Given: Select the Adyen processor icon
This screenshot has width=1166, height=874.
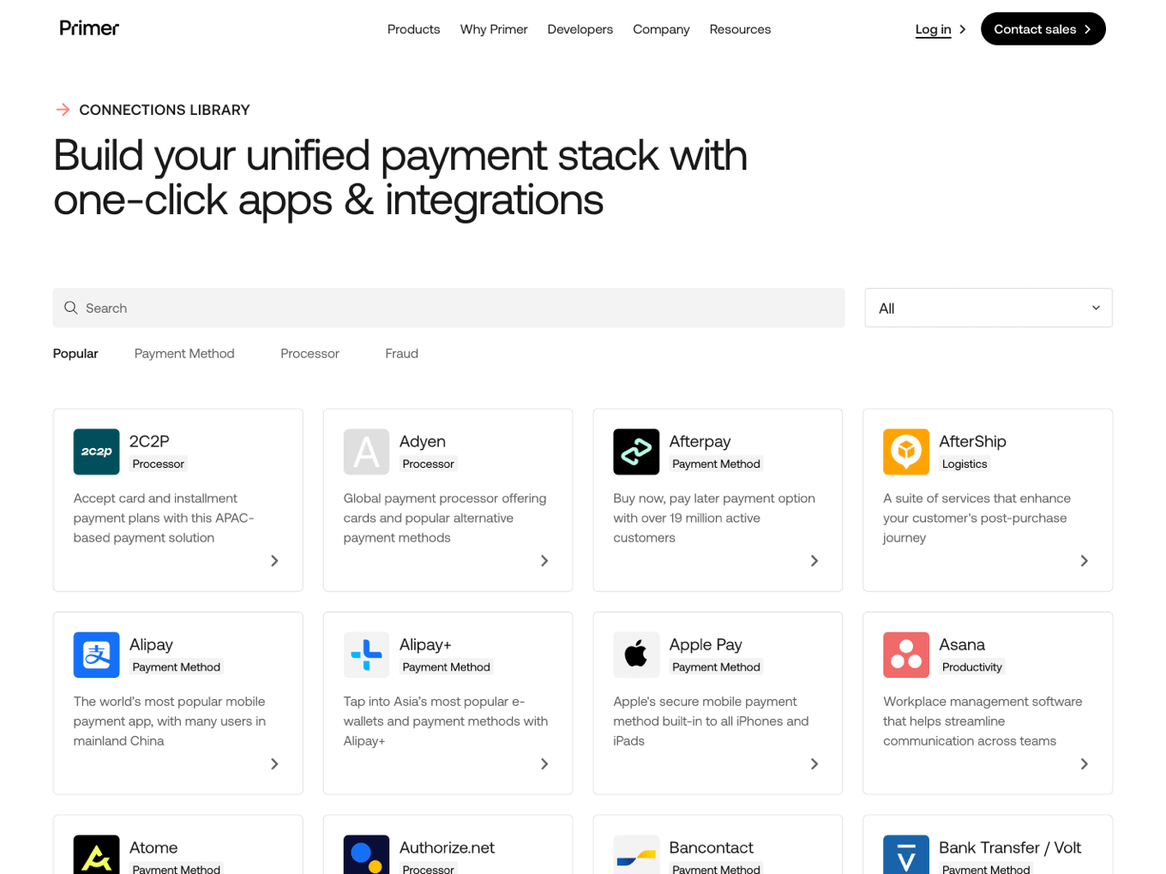Looking at the screenshot, I should tap(366, 452).
